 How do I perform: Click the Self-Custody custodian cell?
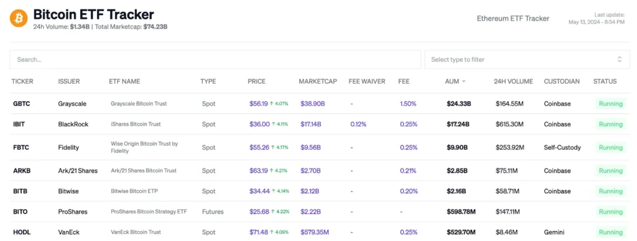(562, 147)
